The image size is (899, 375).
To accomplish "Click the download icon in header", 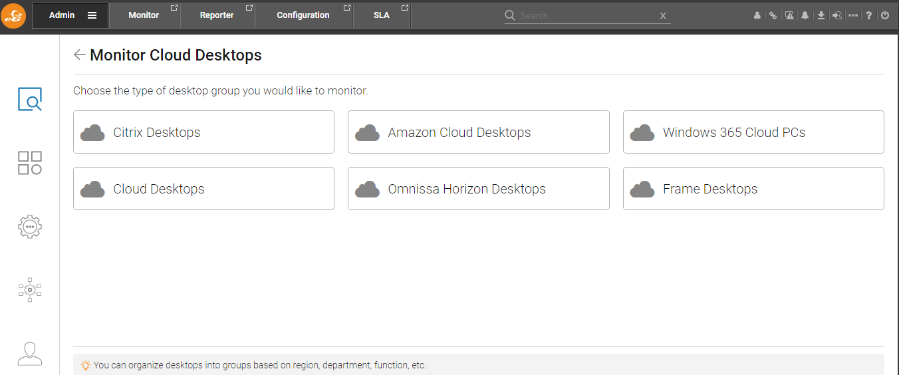I will tap(821, 15).
